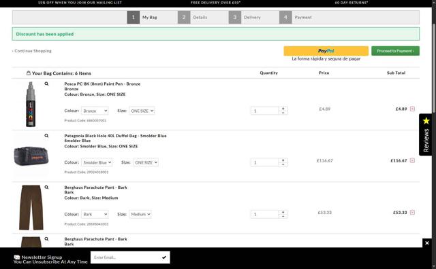Click the Enter Email newsletter field
Viewport: 436px width, 269px height.
(125, 257)
